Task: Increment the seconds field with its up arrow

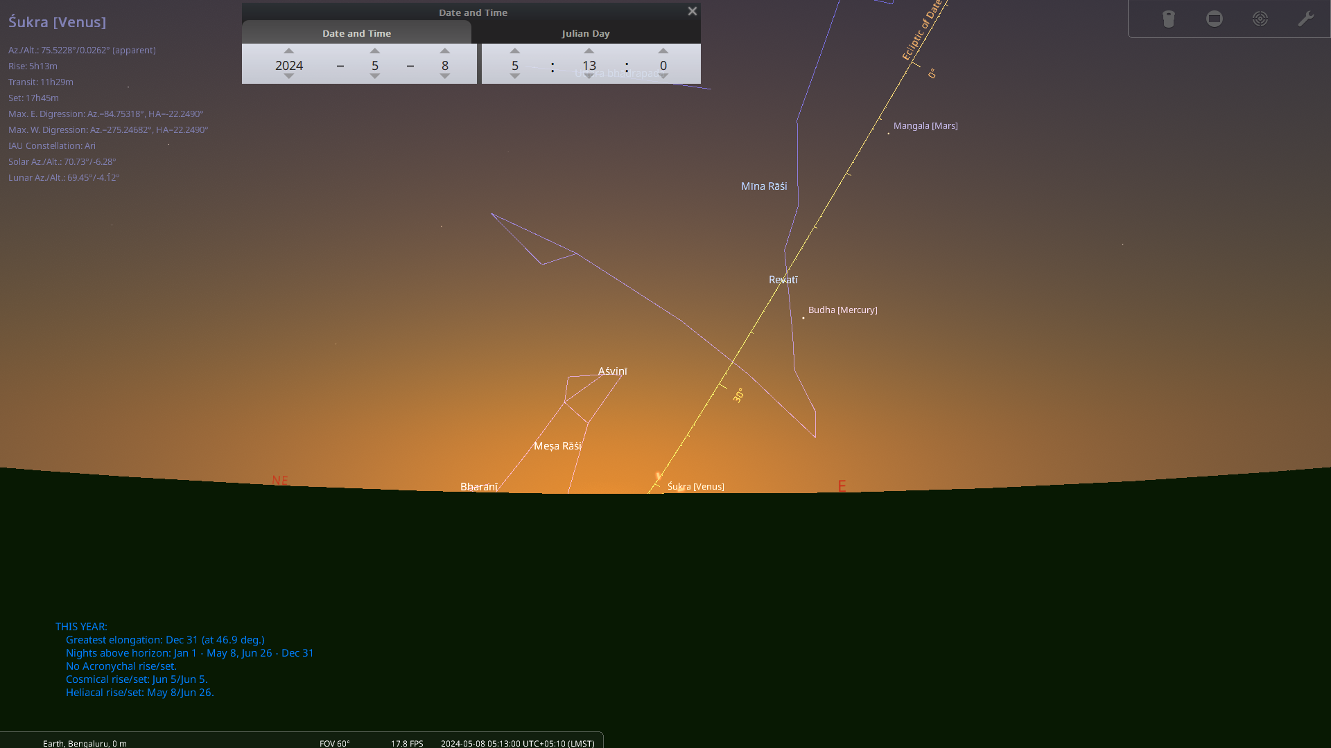Action: 663,51
